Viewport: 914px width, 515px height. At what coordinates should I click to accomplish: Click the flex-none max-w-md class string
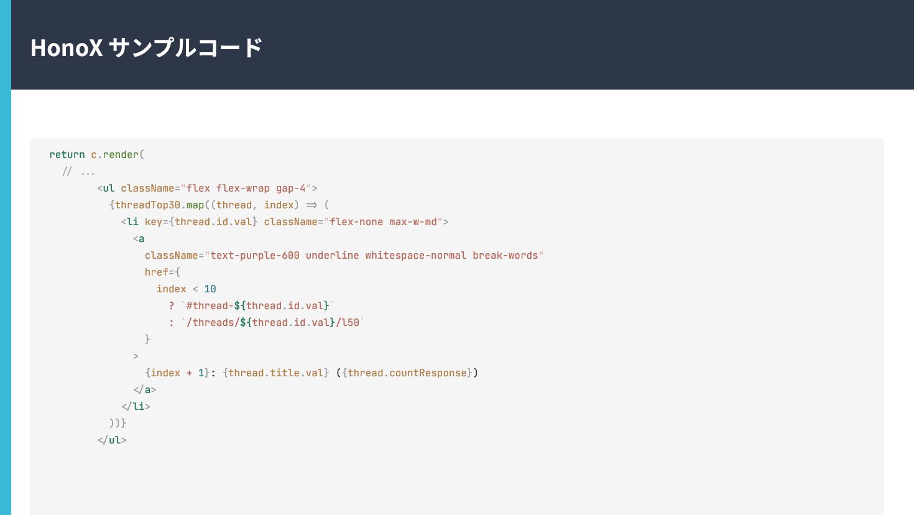pyautogui.click(x=384, y=222)
